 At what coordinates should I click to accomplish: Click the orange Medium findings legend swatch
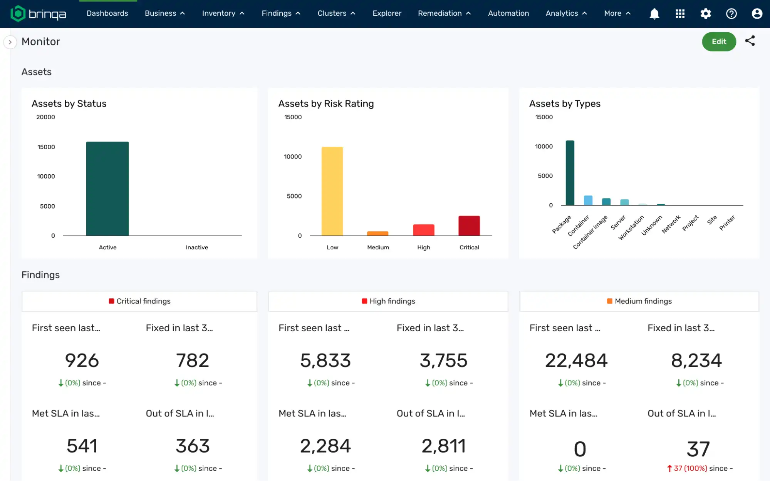[x=609, y=301]
